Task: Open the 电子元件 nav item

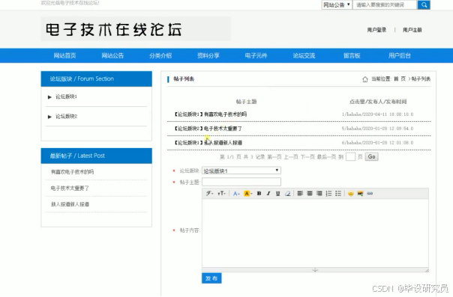Action: click(256, 55)
